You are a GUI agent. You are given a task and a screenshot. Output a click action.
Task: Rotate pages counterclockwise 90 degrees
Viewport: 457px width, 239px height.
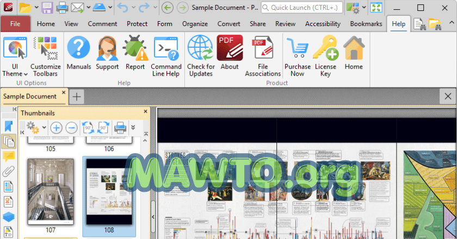click(88, 128)
